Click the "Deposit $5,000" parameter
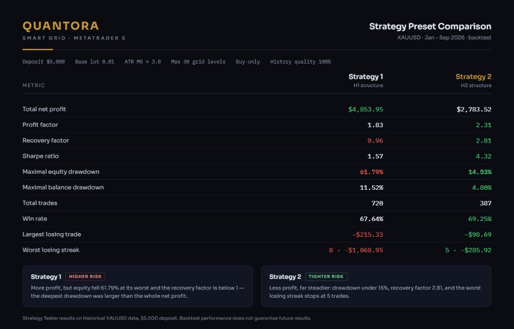 click(43, 61)
